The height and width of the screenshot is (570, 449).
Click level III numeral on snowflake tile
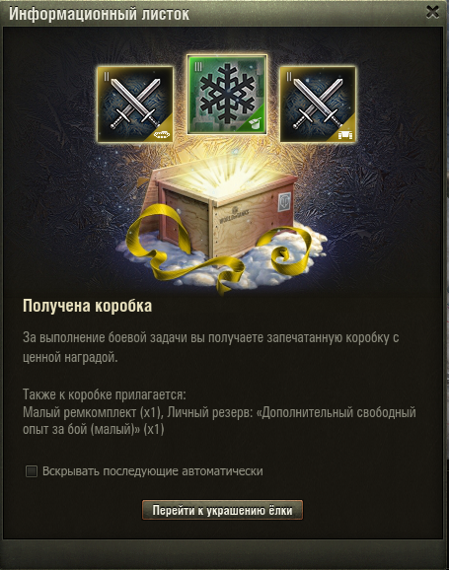pyautogui.click(x=198, y=66)
